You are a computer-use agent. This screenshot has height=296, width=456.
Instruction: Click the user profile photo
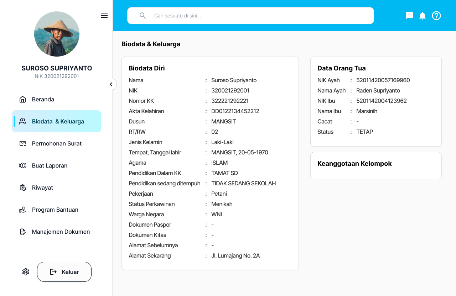[x=57, y=34]
